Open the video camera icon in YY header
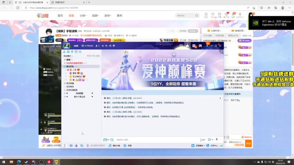The height and width of the screenshot is (165, 294). [x=181, y=45]
